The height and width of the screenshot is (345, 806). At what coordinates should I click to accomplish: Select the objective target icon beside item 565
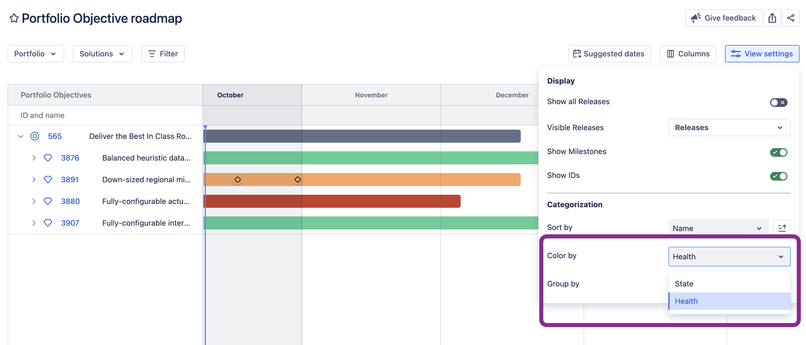[x=35, y=136]
